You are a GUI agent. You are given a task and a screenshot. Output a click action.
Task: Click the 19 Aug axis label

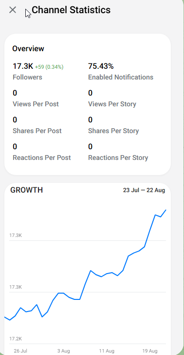150,351
